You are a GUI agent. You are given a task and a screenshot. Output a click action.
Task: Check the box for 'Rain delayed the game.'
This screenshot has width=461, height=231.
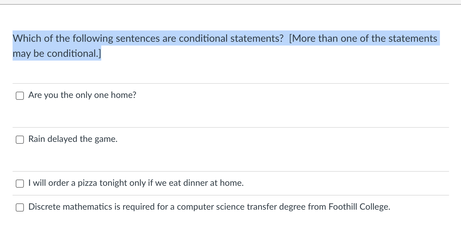19,139
